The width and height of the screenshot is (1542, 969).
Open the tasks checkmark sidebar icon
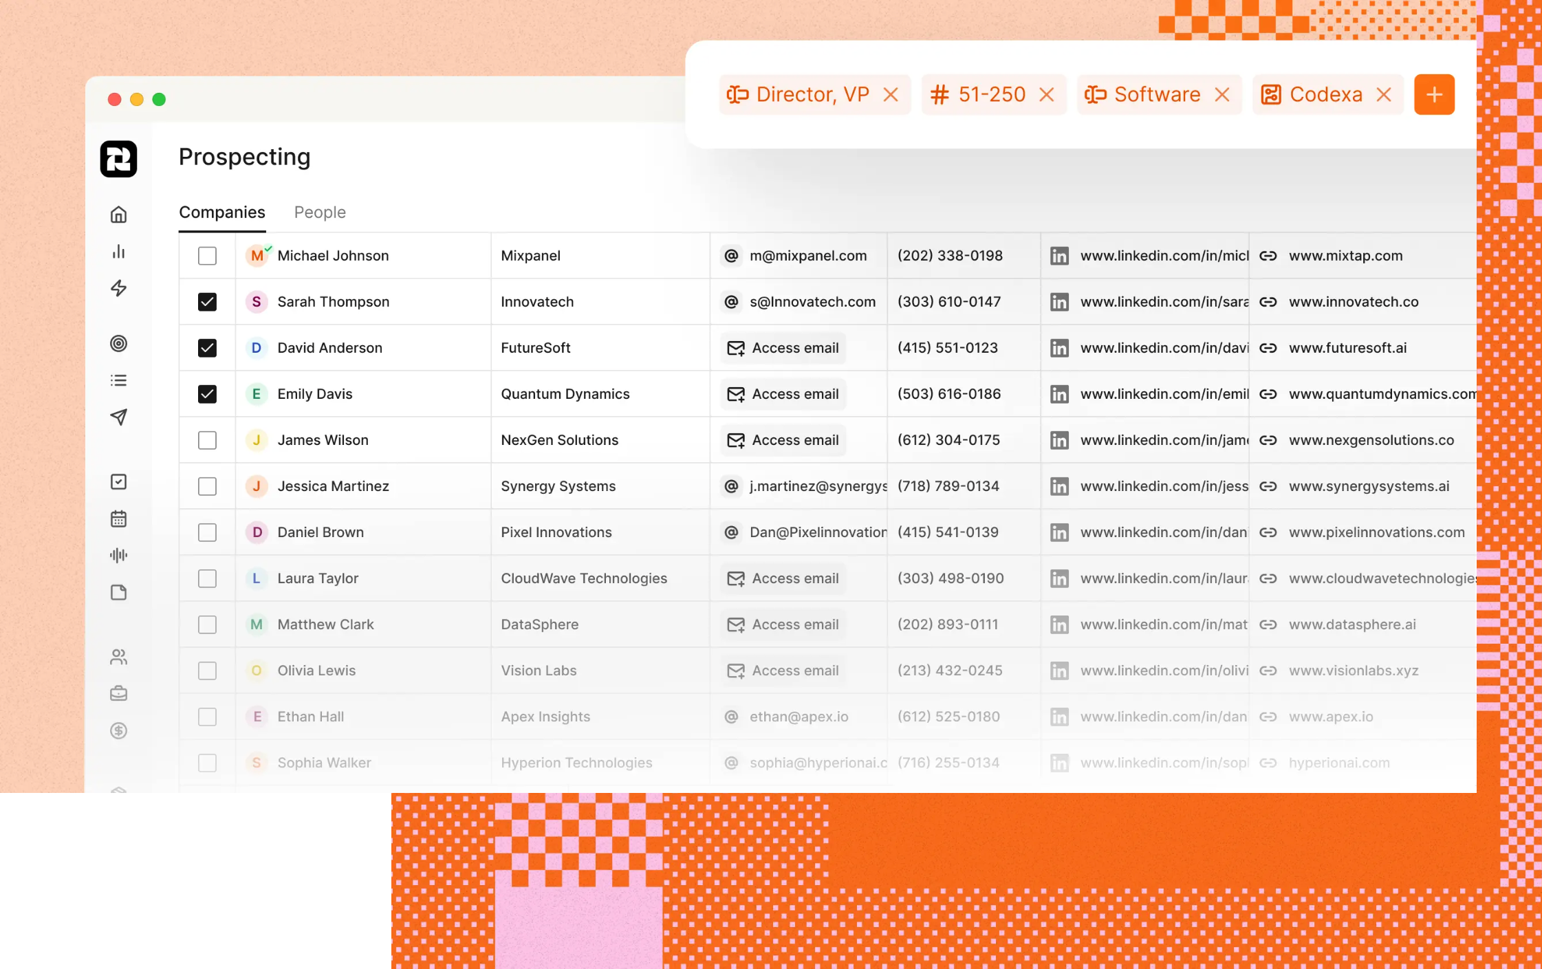click(x=118, y=481)
